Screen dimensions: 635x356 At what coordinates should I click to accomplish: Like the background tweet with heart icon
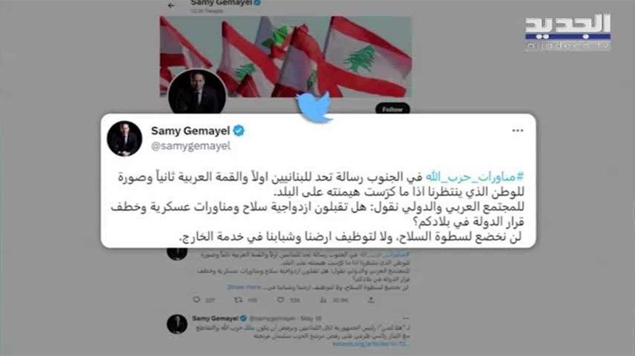pos(280,300)
